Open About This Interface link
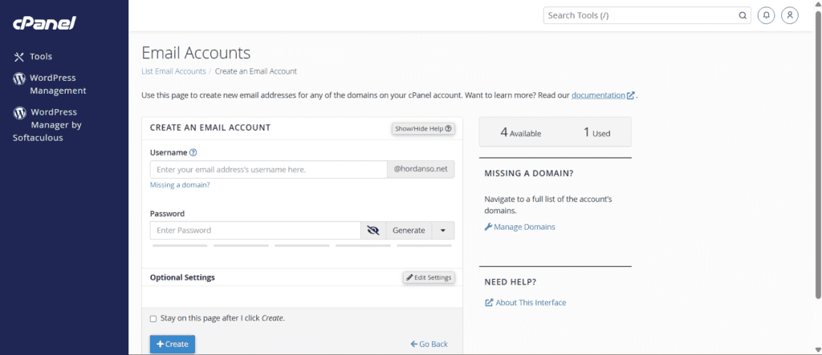822x355 pixels. coord(531,303)
